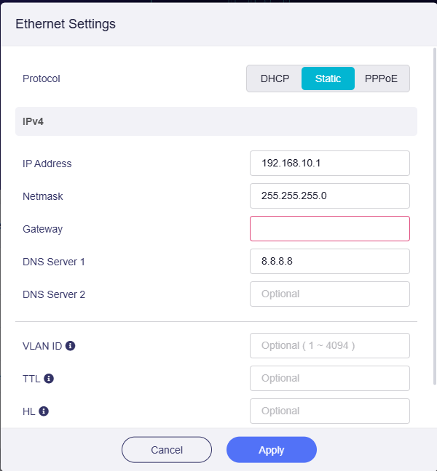The height and width of the screenshot is (471, 437).
Task: Click the Protocol label text
Action: (42, 78)
